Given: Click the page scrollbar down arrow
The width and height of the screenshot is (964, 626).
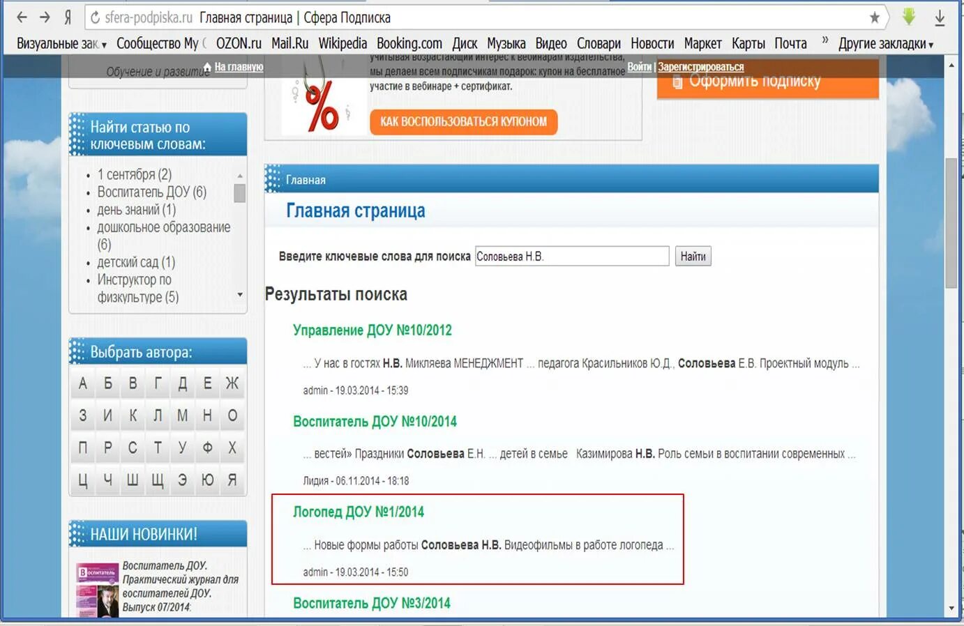Looking at the screenshot, I should click(x=951, y=609).
